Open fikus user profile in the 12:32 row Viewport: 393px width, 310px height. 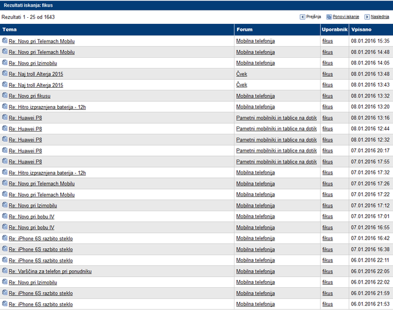[327, 140]
